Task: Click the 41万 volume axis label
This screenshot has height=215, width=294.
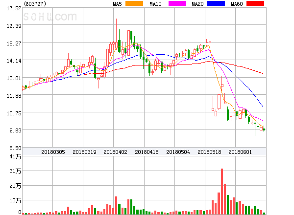Action: (x=15, y=156)
